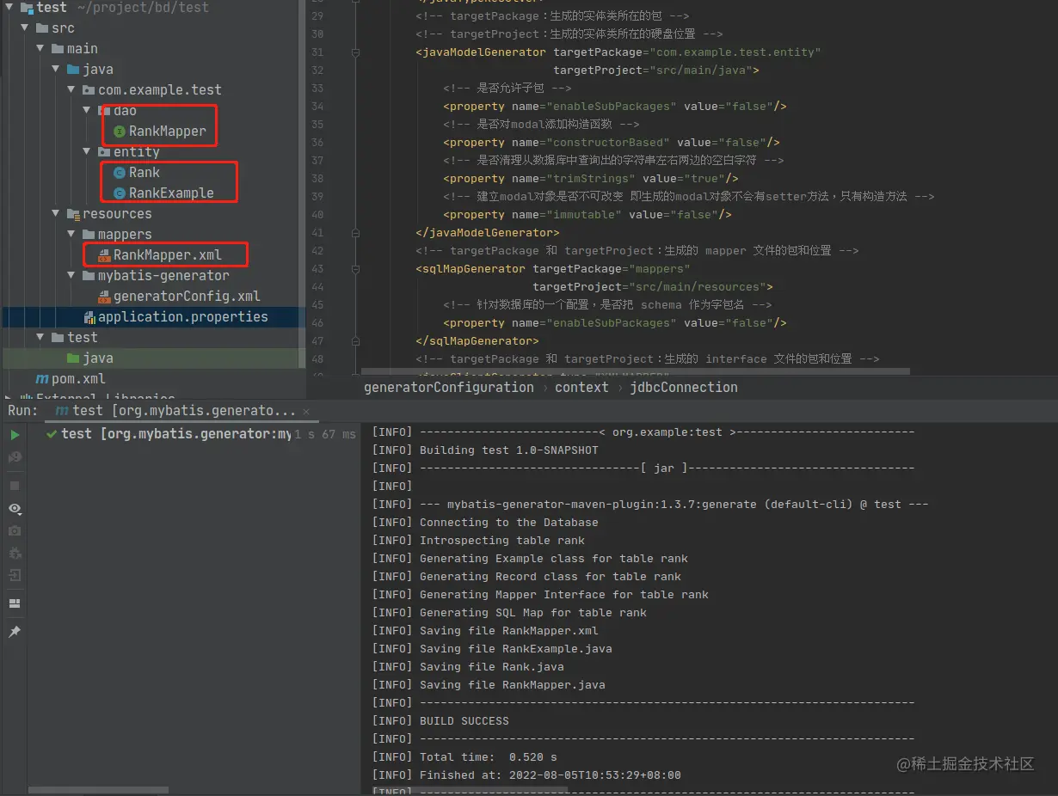Screen dimensions: 1058x796
Task: Click the test project module icon at root
Action: click(27, 8)
